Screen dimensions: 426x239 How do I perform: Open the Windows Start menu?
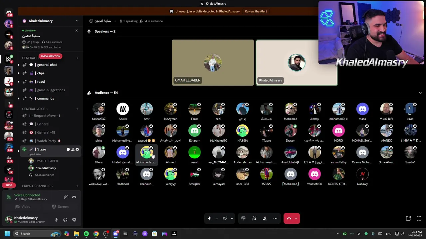click(7, 234)
